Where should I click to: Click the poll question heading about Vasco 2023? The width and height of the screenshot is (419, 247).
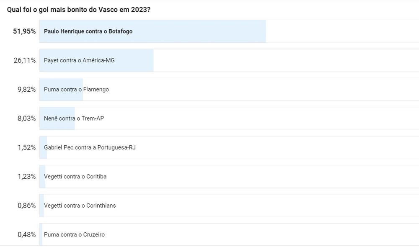coord(79,9)
